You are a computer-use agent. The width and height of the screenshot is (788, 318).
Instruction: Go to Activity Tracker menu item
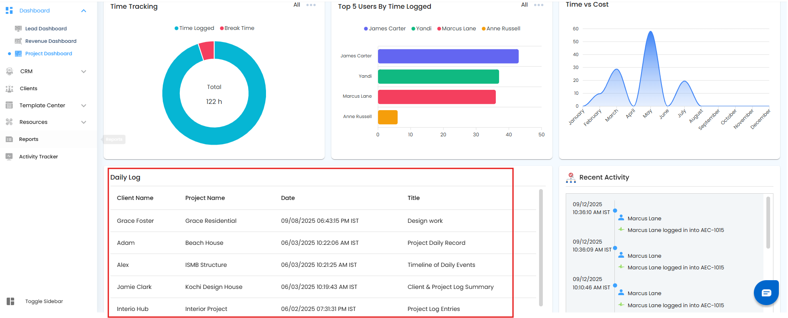pos(38,157)
